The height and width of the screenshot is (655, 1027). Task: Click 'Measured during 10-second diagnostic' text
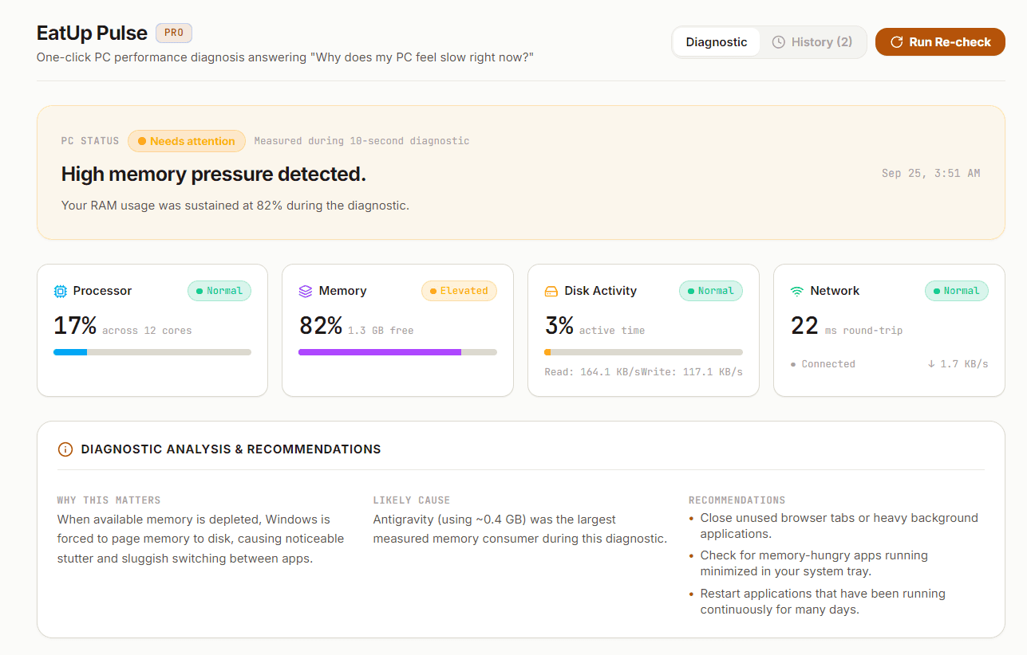pos(361,141)
